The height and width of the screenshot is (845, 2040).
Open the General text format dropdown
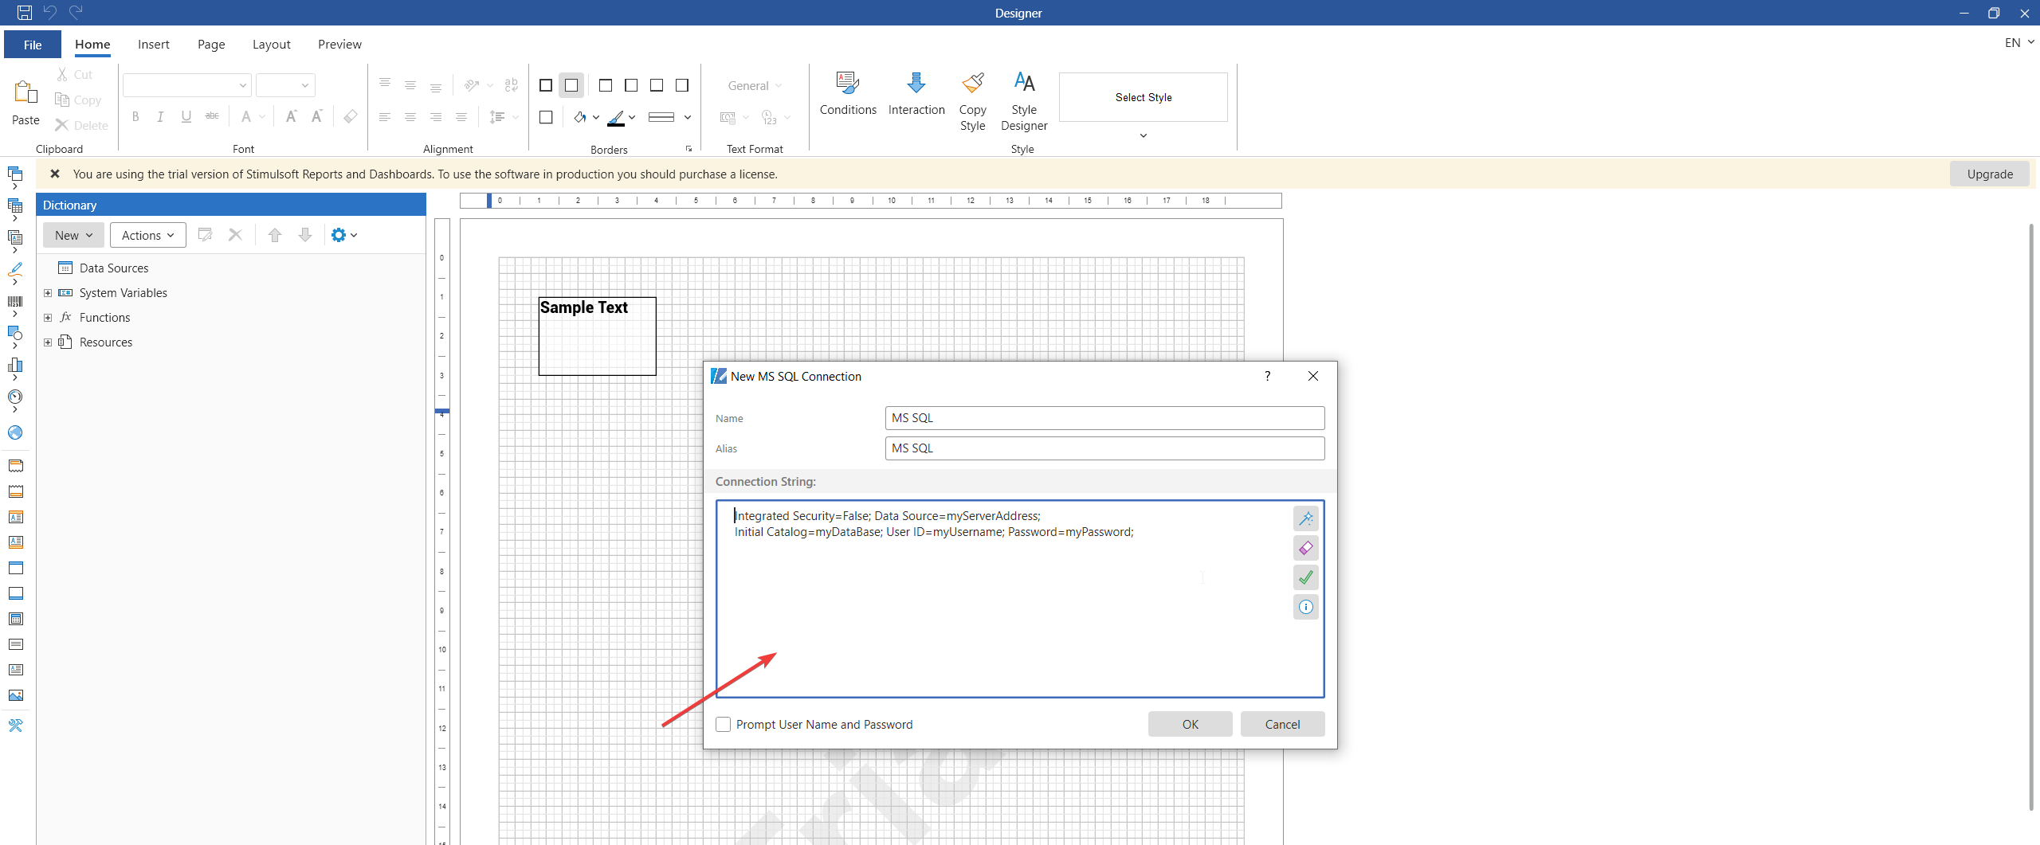[755, 85]
